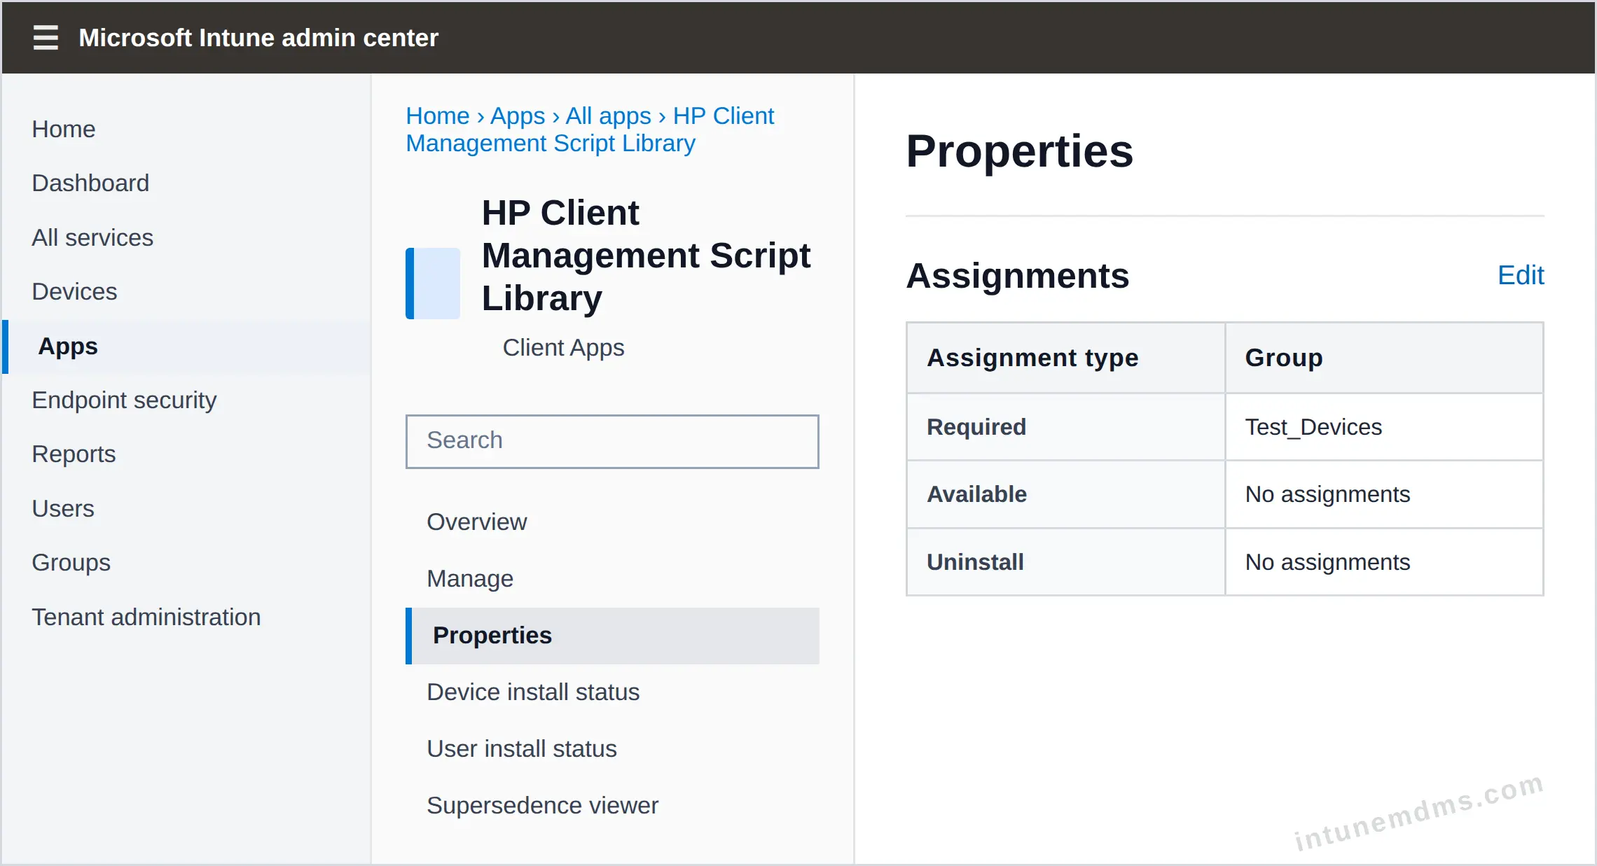Click the Home breadcrumb link
1597x866 pixels.
click(x=438, y=116)
